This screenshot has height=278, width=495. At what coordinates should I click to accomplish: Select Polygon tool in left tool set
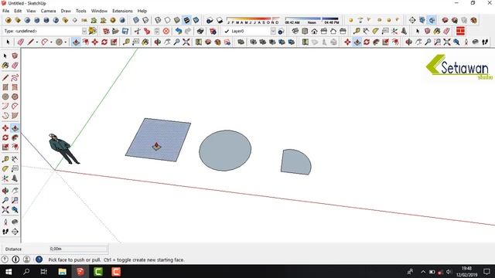tap(15, 97)
